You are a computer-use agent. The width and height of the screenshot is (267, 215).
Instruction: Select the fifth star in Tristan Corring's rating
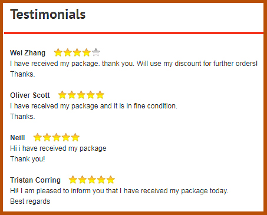tap(111, 180)
